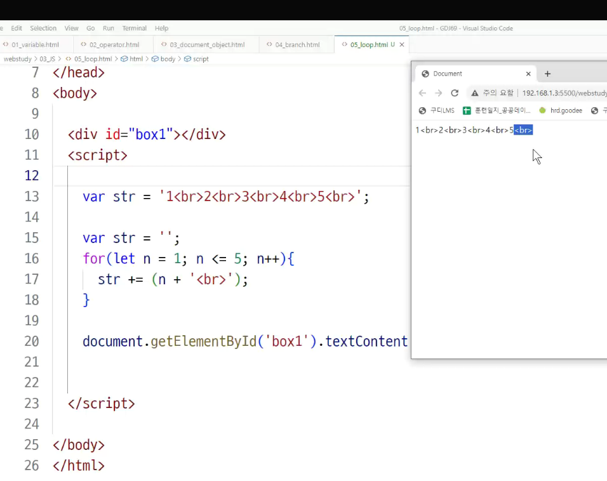
Task: Click the green sheets icon in bookmarks bar
Action: point(467,110)
